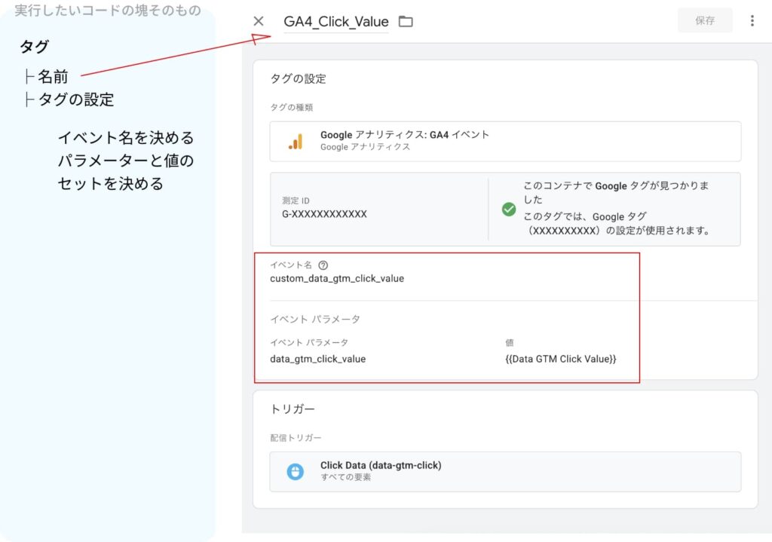Click the イベント パラメータ section heading
This screenshot has height=542, width=772.
pyautogui.click(x=315, y=319)
